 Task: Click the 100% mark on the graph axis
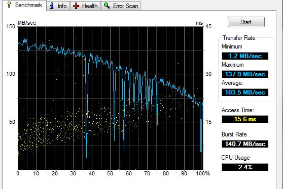click(x=203, y=173)
